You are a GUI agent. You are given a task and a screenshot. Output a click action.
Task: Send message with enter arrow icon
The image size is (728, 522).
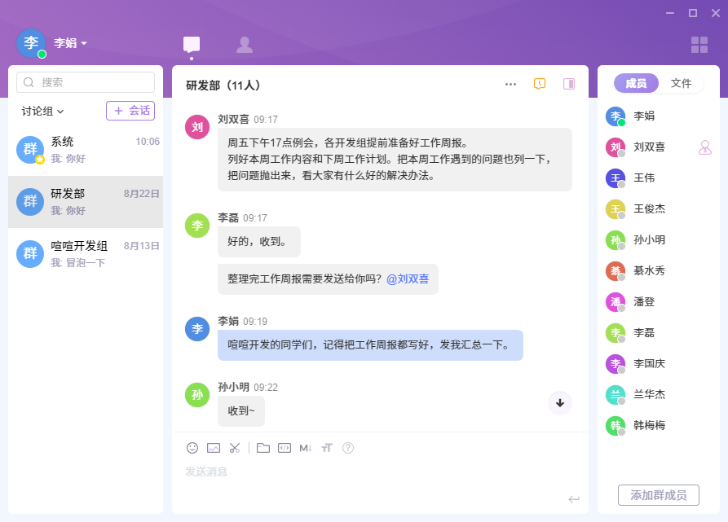tap(574, 499)
